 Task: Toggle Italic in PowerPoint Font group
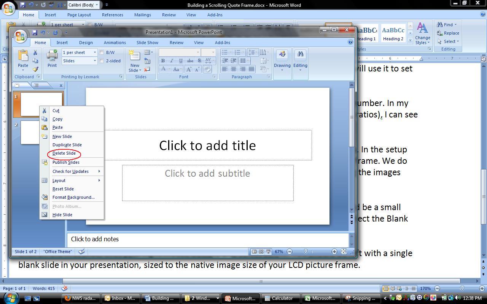tap(172, 61)
